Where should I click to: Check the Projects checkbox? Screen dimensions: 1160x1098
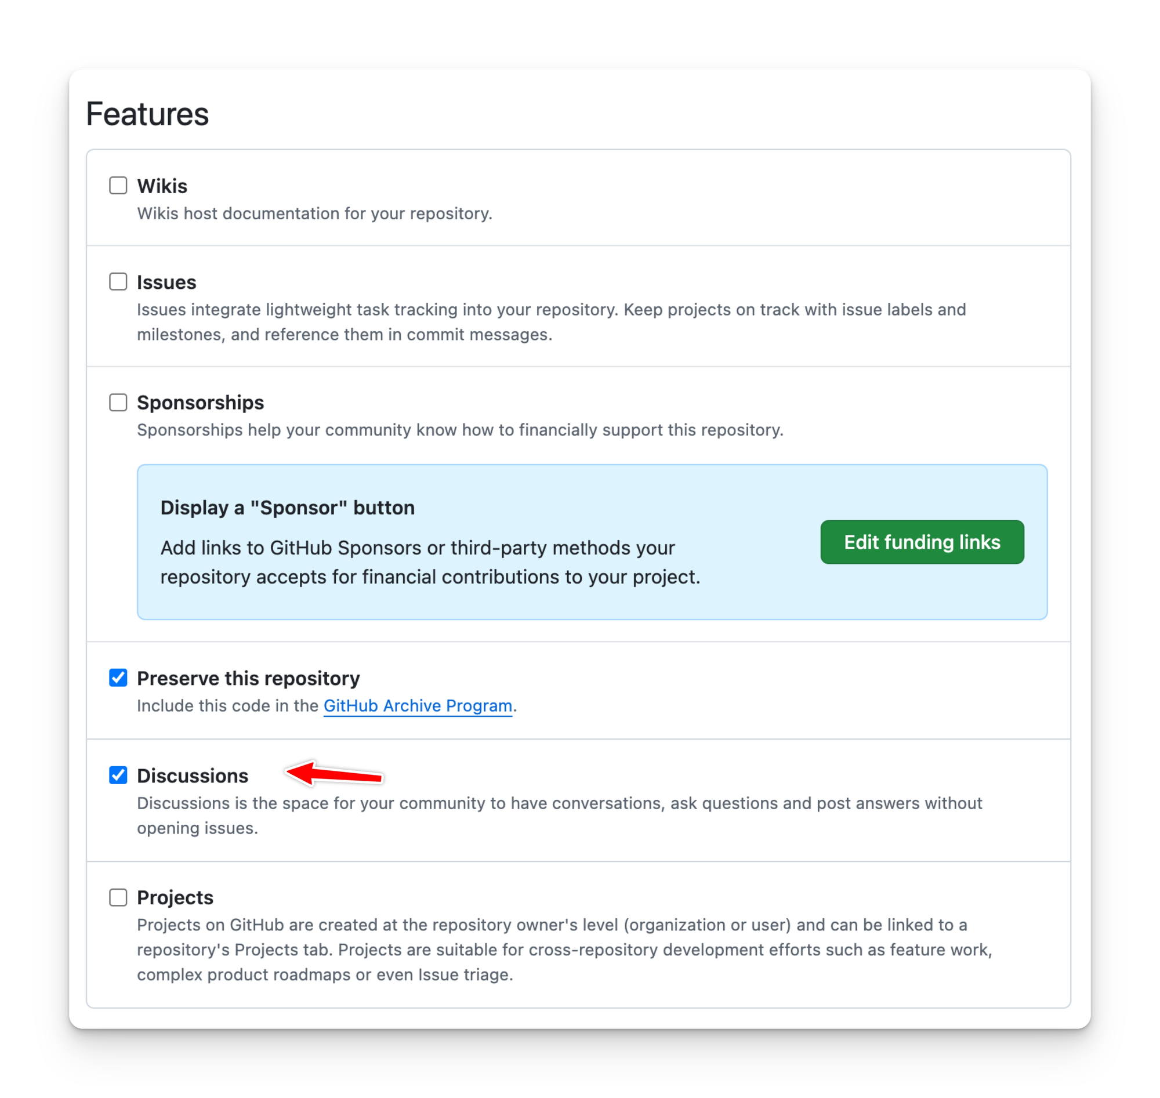[x=118, y=897]
